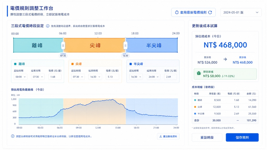Screen dimensions: 267x150
Task: Click the 1,200 y-axis label on chart
Action: (x=14, y=99)
